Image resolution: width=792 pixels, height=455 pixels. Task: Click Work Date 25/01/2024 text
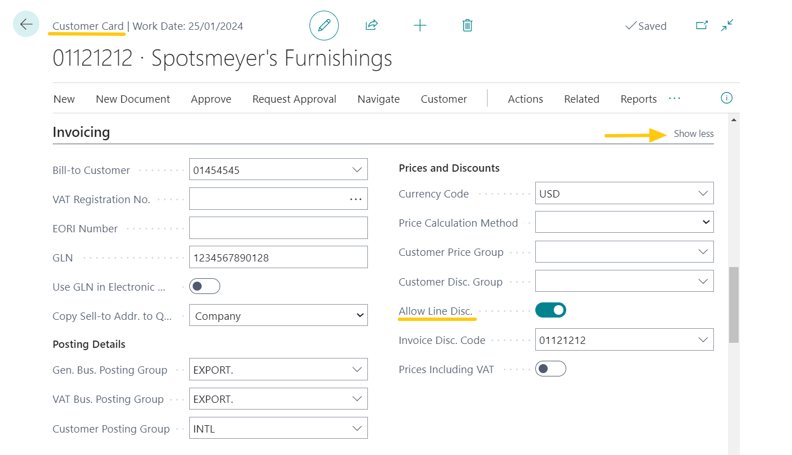(188, 26)
